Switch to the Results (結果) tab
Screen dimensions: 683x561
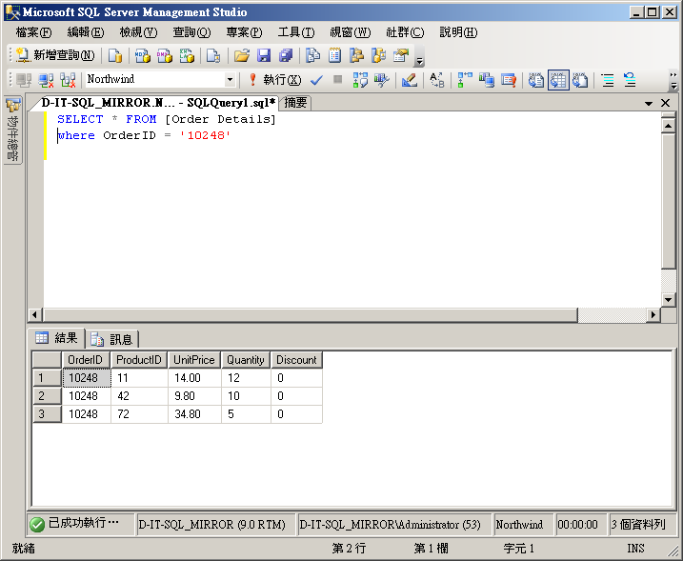tap(56, 338)
